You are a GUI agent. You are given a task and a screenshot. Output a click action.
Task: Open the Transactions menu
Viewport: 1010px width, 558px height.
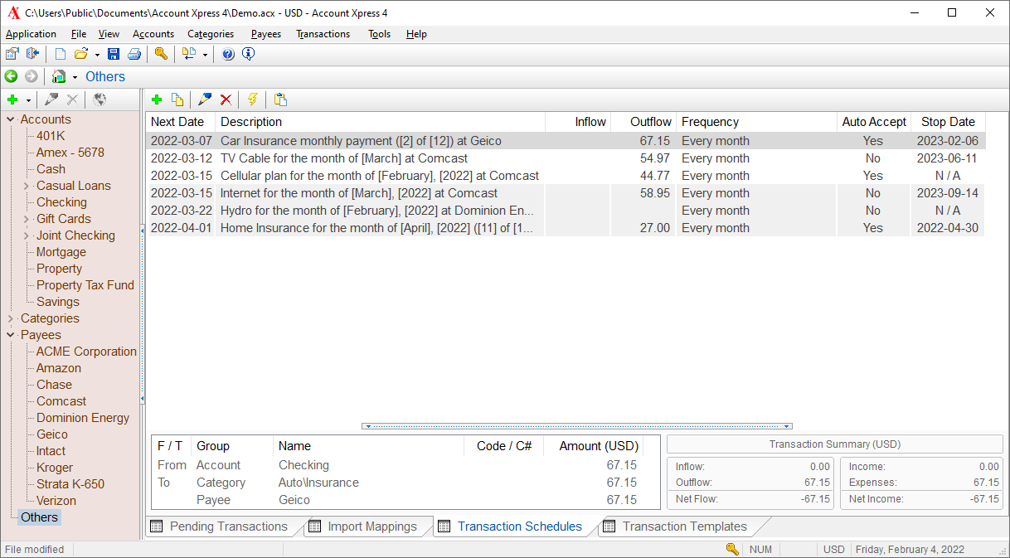(323, 34)
